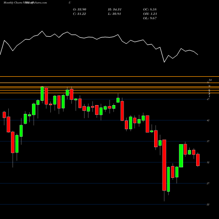The width and height of the screenshot is (219, 219).
Task: Click the 37 price axis label
Action: (208, 141)
